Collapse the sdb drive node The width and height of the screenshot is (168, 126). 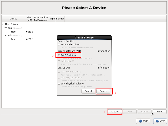point(6,35)
